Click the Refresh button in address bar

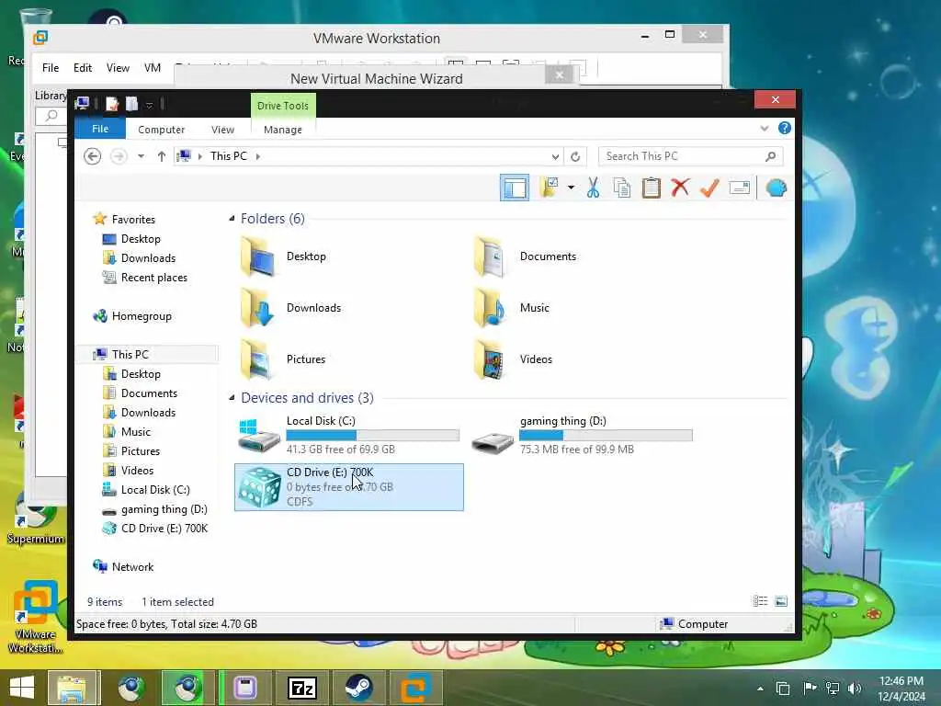coord(575,156)
